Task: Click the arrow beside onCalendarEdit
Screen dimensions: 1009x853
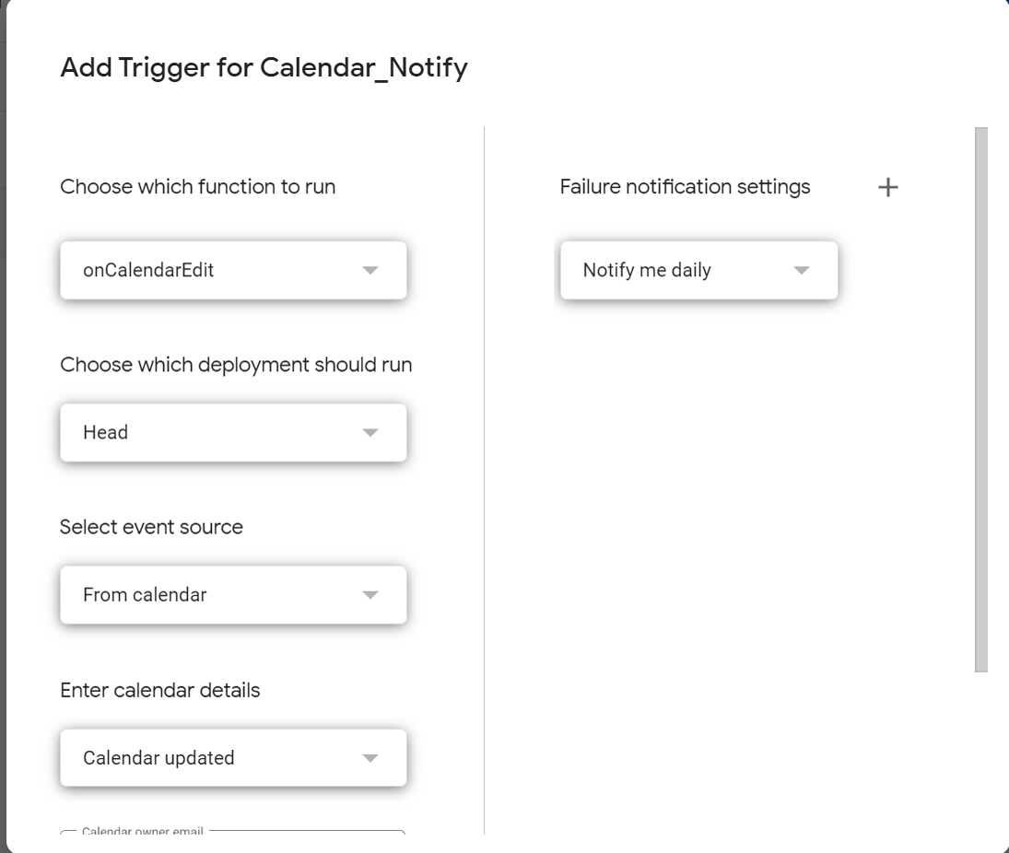Action: (370, 271)
